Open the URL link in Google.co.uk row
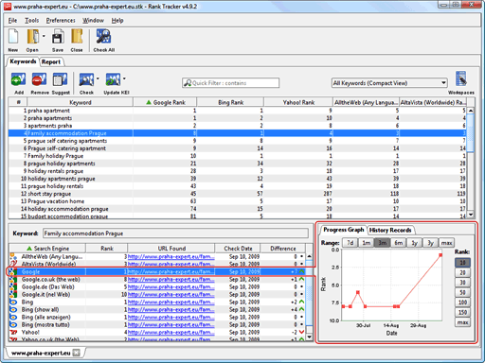485x363 pixels. pos(171,280)
